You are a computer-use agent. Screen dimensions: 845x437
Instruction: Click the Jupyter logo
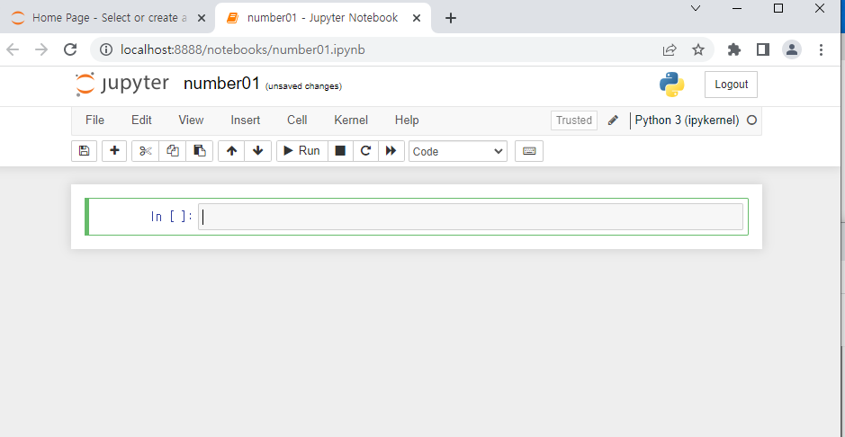122,84
